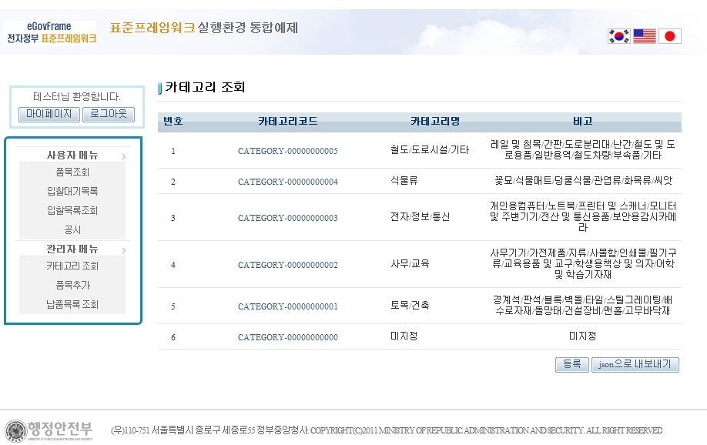The height and width of the screenshot is (445, 707).
Task: Open the CATEGORY-00000000000 code link
Action: coord(287,337)
